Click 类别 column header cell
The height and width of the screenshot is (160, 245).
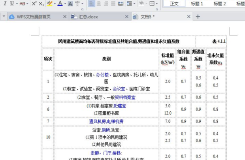point(106,59)
